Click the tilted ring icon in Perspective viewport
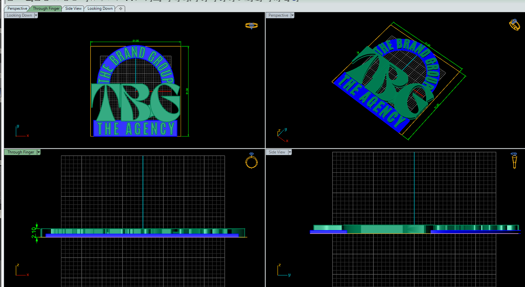This screenshot has height=287, width=525. (x=514, y=25)
